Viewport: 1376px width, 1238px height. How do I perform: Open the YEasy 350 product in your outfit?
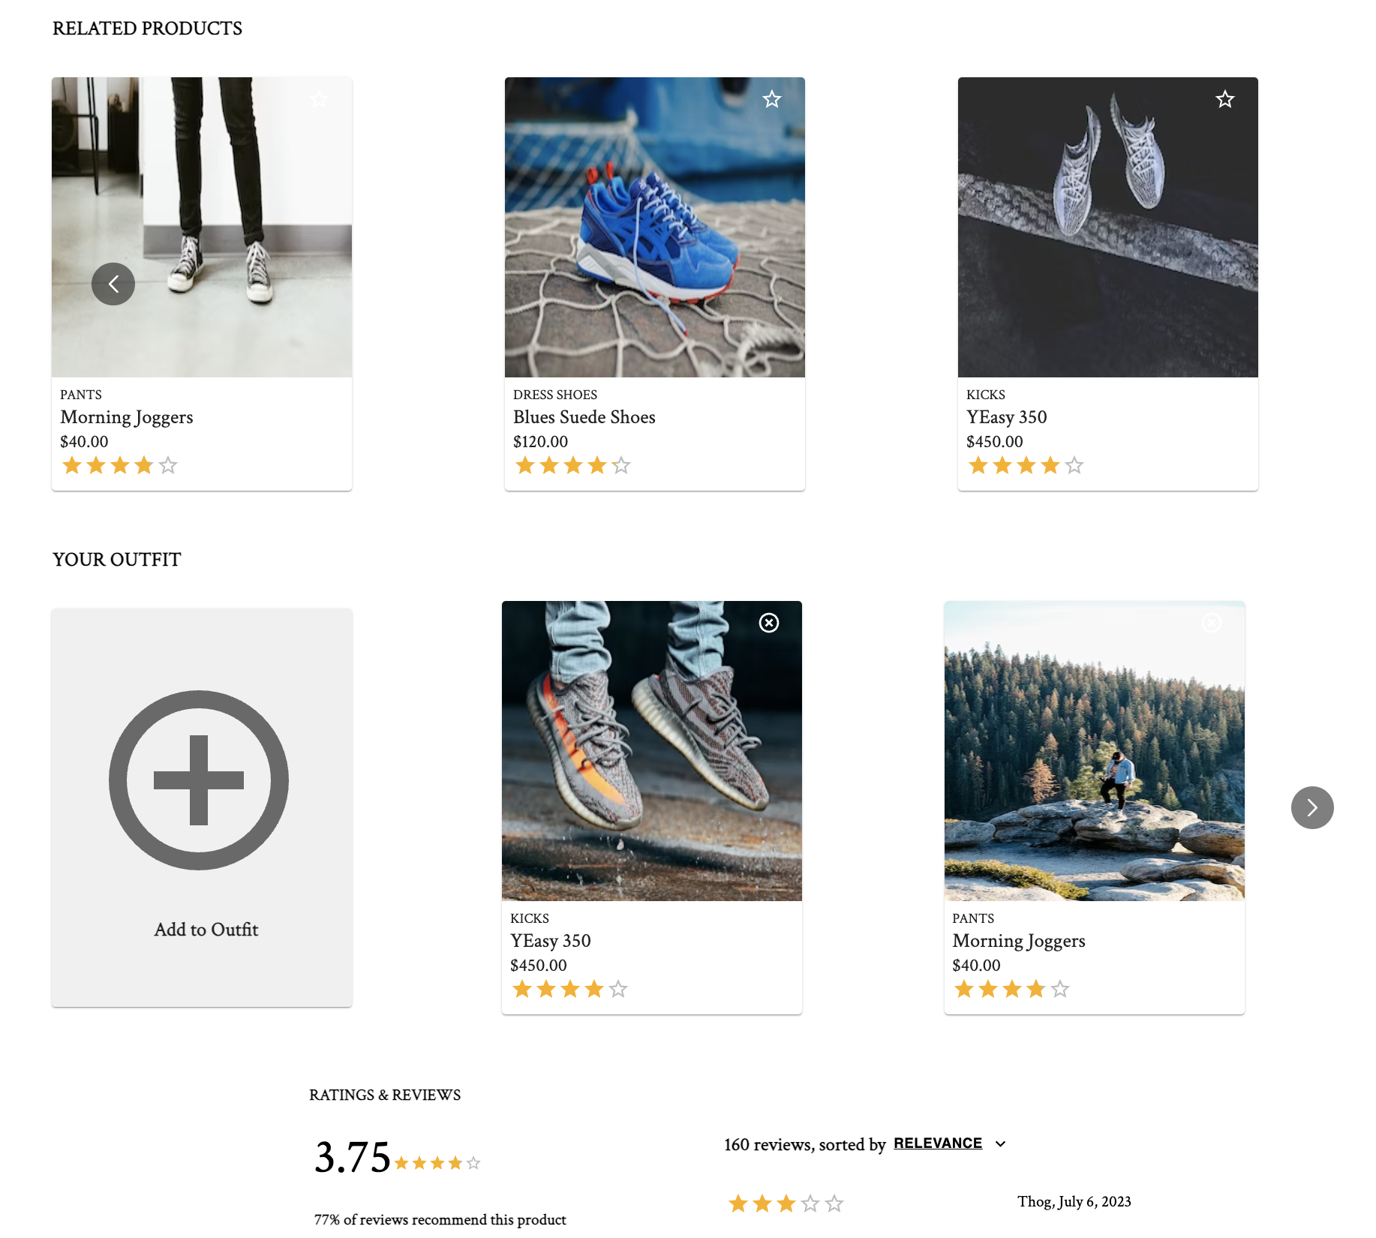[551, 940]
